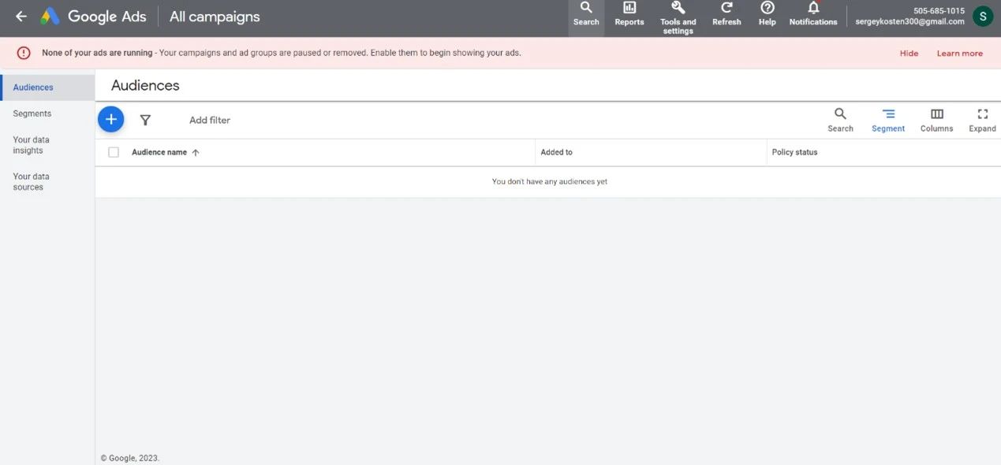Expand the table to full screen

point(982,119)
